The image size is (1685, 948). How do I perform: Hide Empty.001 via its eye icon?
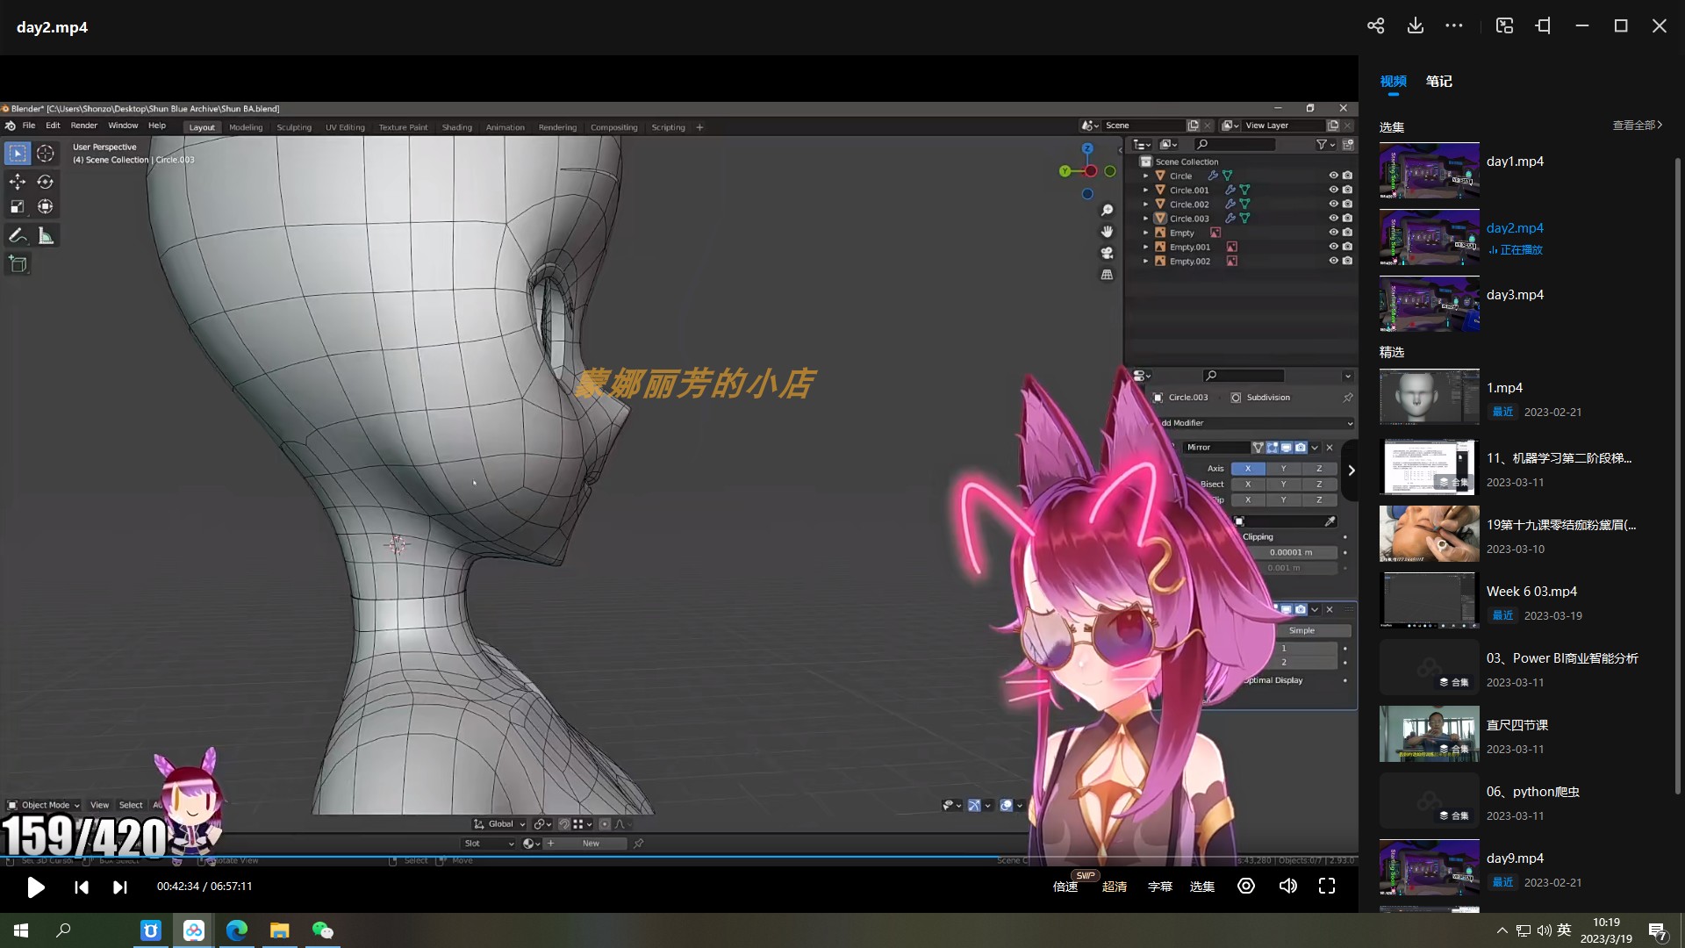(1333, 247)
